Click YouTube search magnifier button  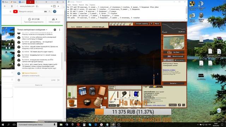[x=49, y=12]
